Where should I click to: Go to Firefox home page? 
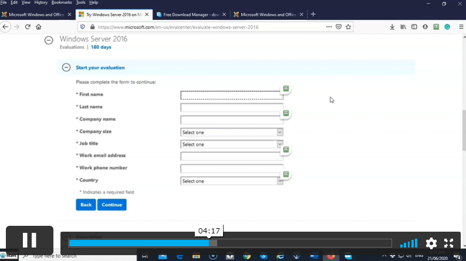(39, 26)
